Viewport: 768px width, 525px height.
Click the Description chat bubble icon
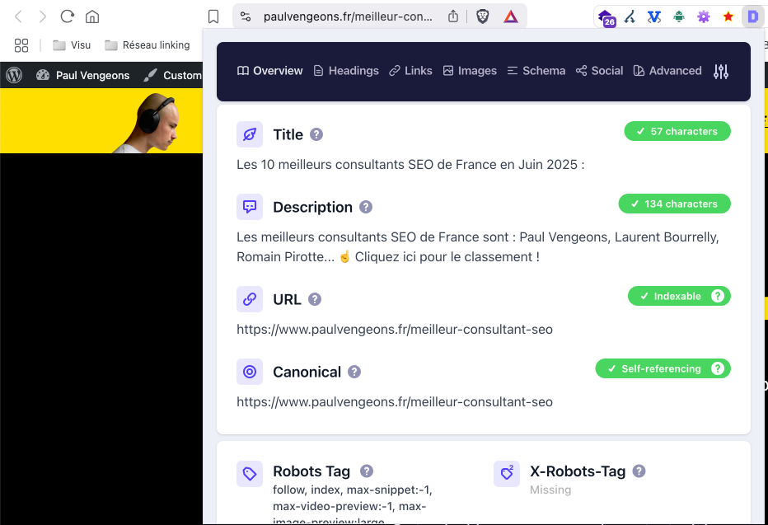pos(250,207)
